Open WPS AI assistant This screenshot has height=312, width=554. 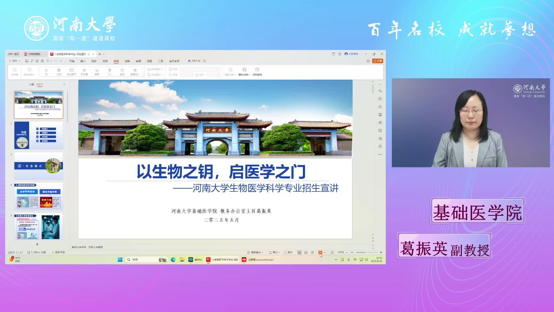[194, 61]
